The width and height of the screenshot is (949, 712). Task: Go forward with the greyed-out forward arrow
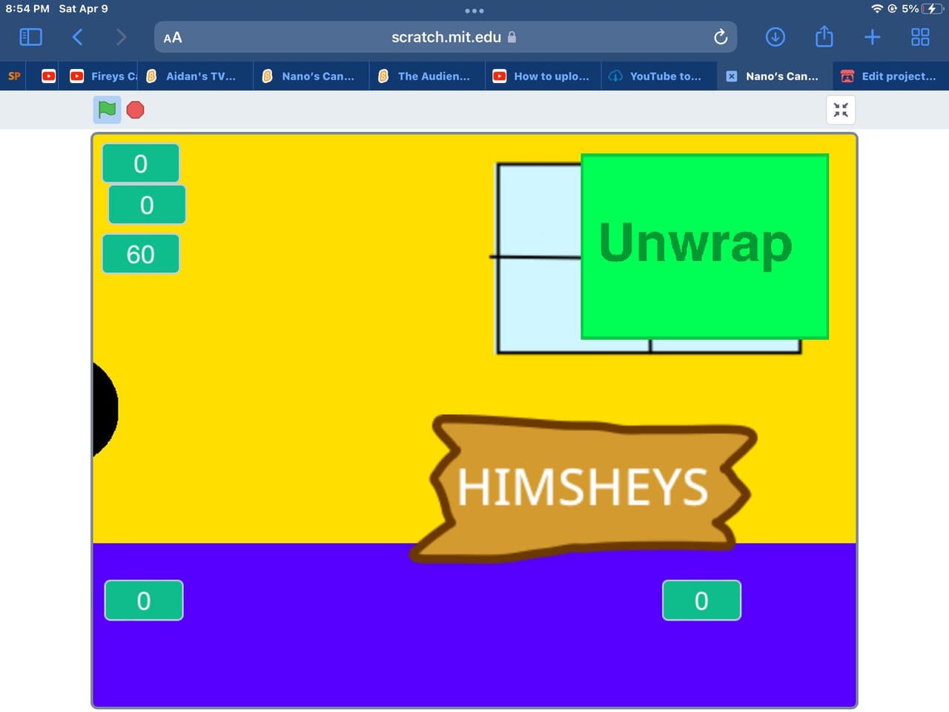122,37
